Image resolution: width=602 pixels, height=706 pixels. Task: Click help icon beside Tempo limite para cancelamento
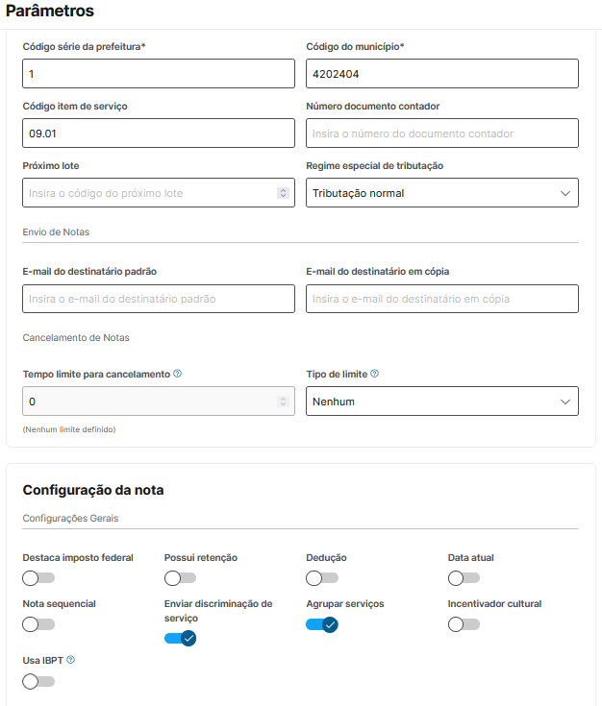pyautogui.click(x=178, y=374)
